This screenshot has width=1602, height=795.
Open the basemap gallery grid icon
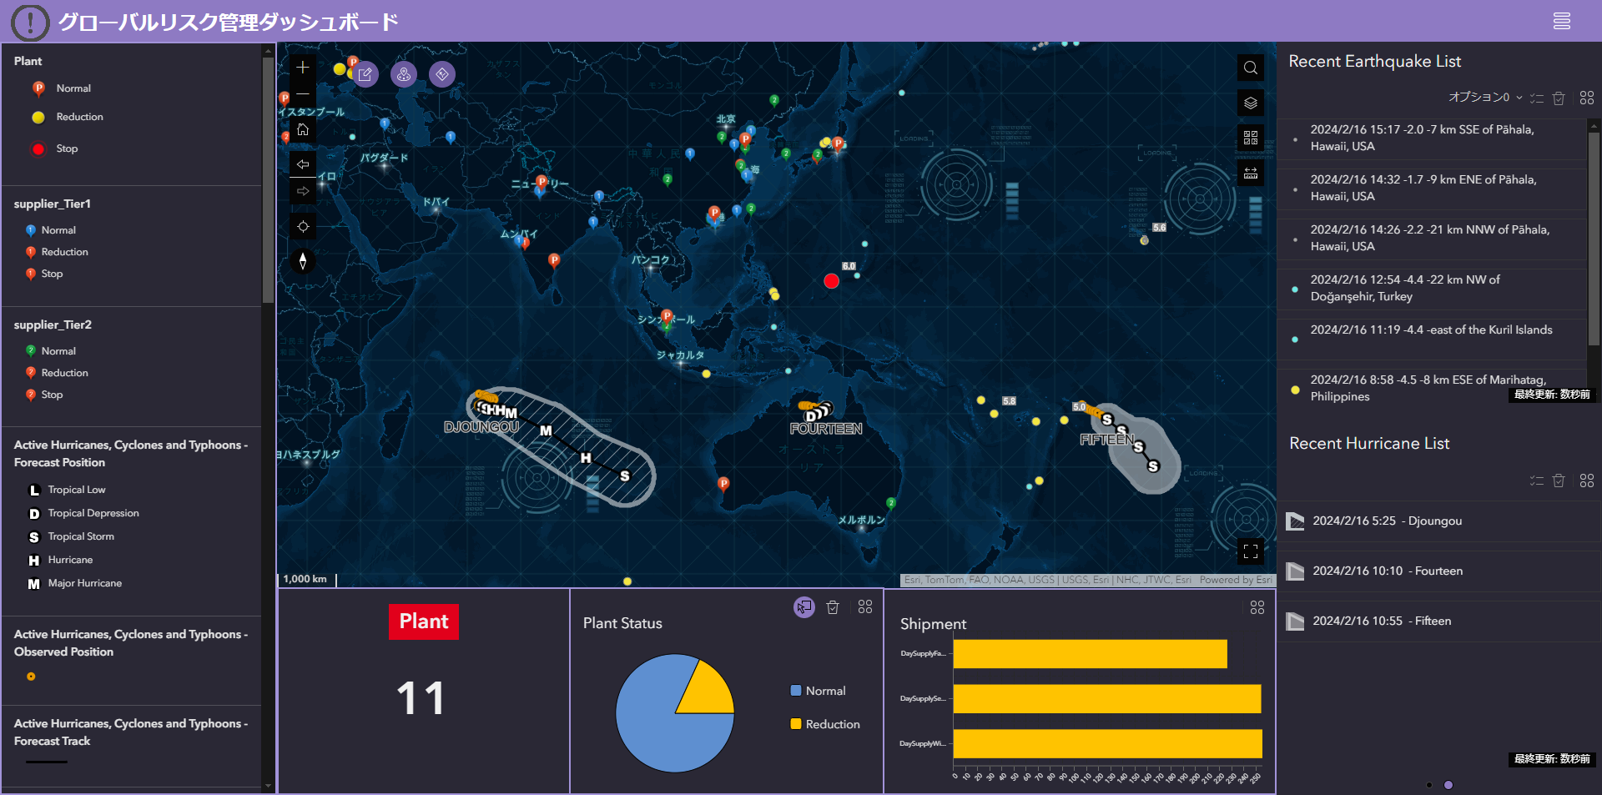[x=1250, y=138]
